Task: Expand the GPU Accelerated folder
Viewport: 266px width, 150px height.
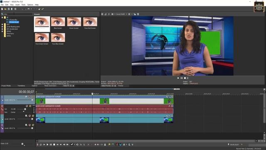Action: pos(2,29)
